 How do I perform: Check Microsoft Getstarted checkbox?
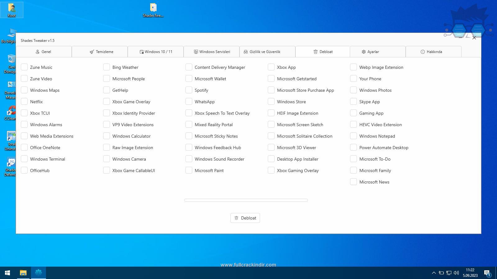[271, 78]
